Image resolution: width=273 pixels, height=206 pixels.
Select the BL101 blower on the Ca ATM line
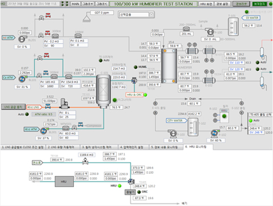point(22,79)
